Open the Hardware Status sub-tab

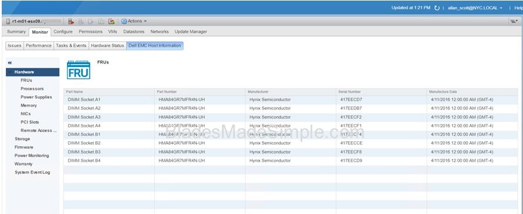click(x=108, y=46)
